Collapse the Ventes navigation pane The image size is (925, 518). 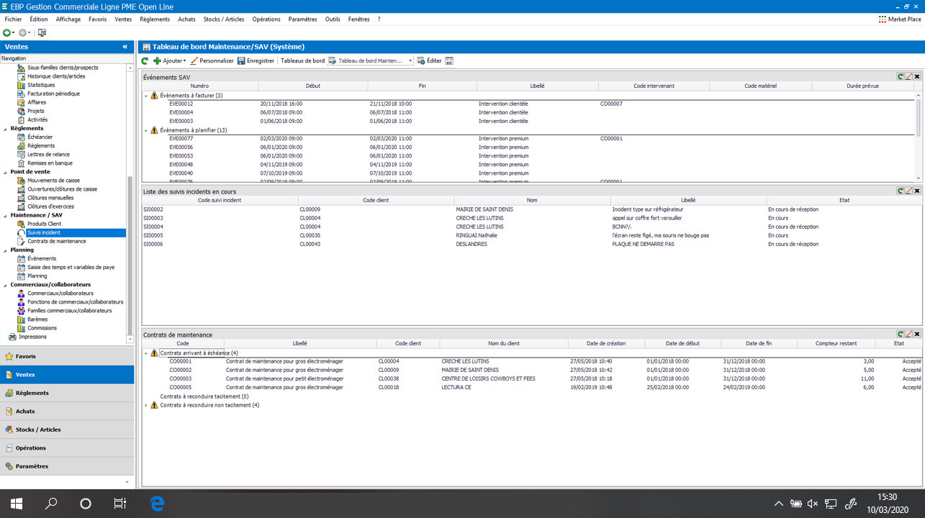[x=125, y=47]
